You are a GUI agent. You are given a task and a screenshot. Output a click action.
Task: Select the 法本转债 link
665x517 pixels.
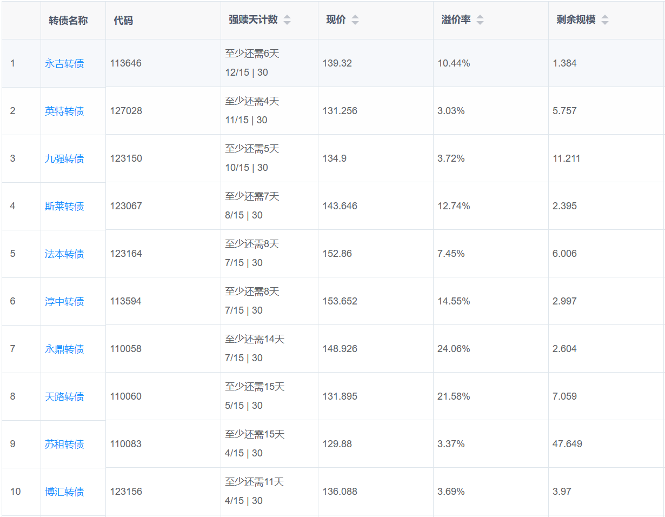coord(64,254)
